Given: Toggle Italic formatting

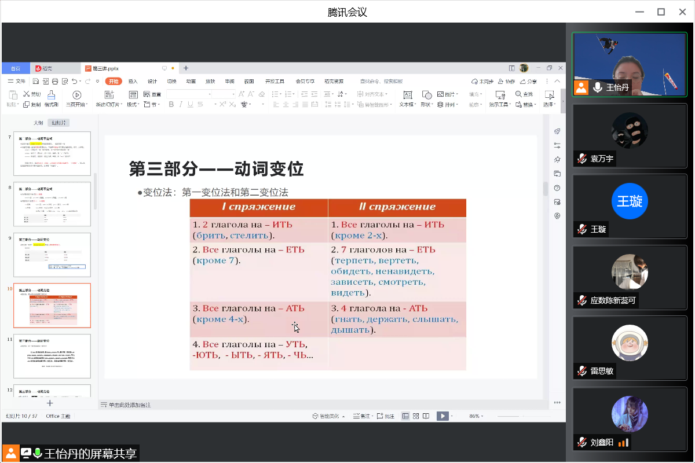Looking at the screenshot, I should click(x=181, y=105).
